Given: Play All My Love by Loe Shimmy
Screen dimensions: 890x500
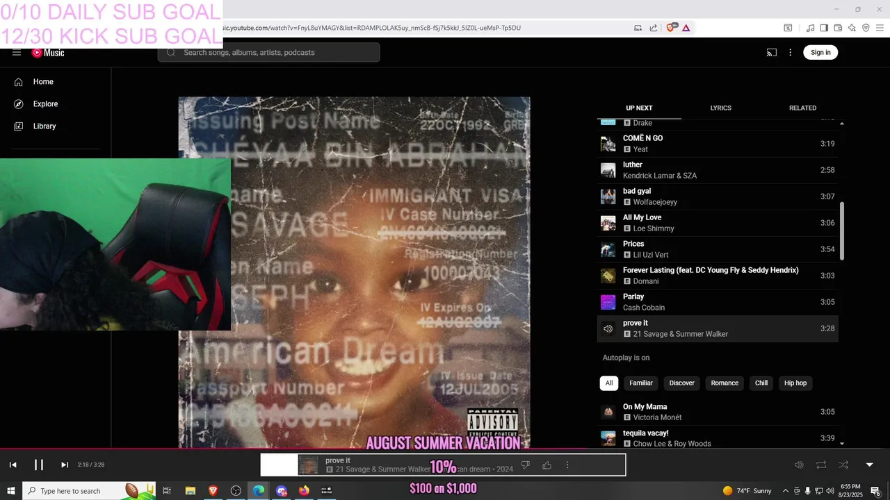Looking at the screenshot, I should coord(718,223).
